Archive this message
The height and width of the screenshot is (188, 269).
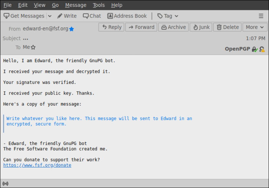tap(173, 27)
